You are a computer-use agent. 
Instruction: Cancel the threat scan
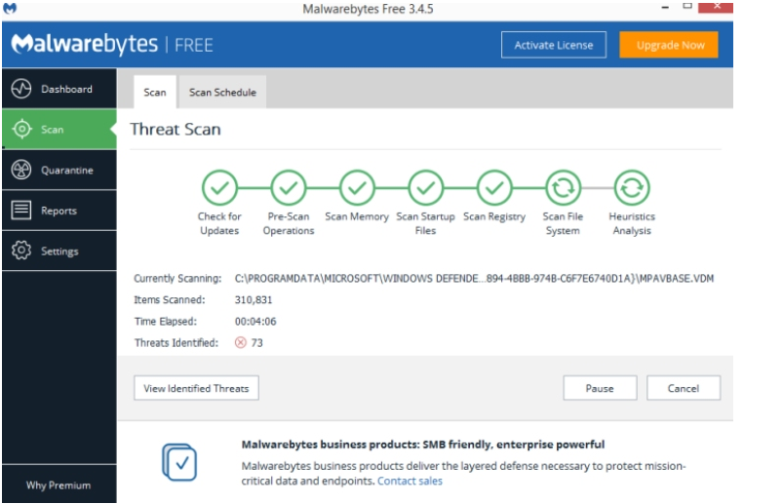pos(684,388)
